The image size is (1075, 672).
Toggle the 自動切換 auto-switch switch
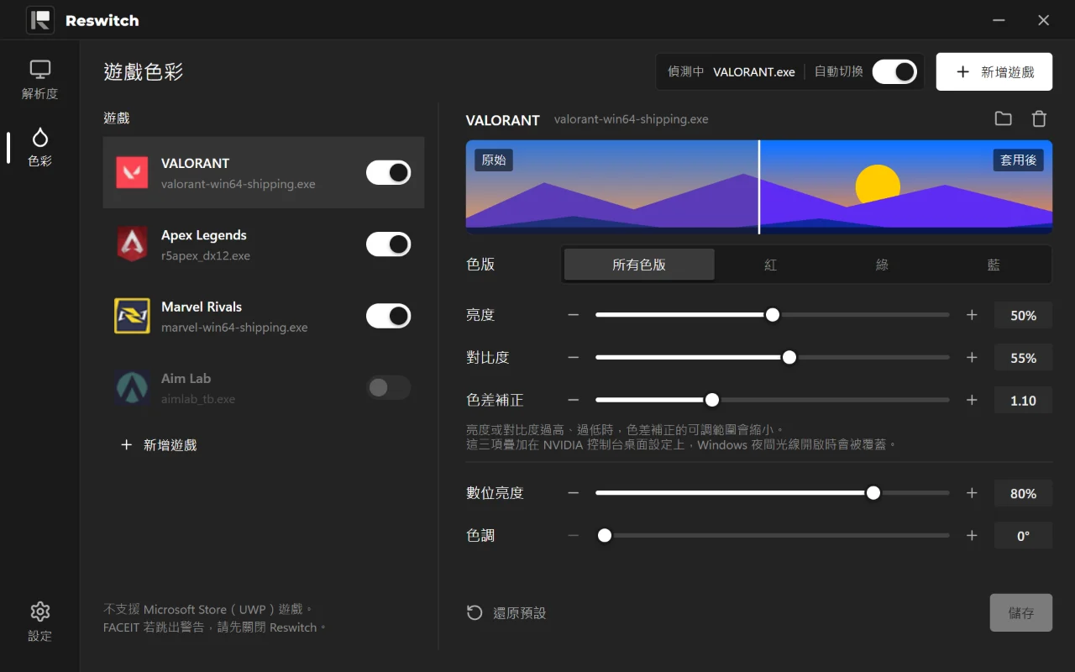click(x=894, y=71)
